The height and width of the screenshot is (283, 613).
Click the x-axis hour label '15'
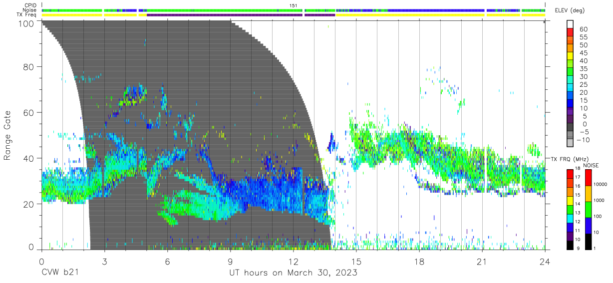(356, 261)
